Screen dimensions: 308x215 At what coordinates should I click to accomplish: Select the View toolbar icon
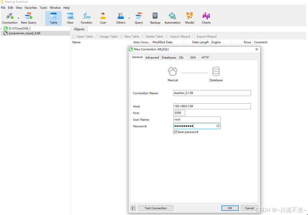70,18
